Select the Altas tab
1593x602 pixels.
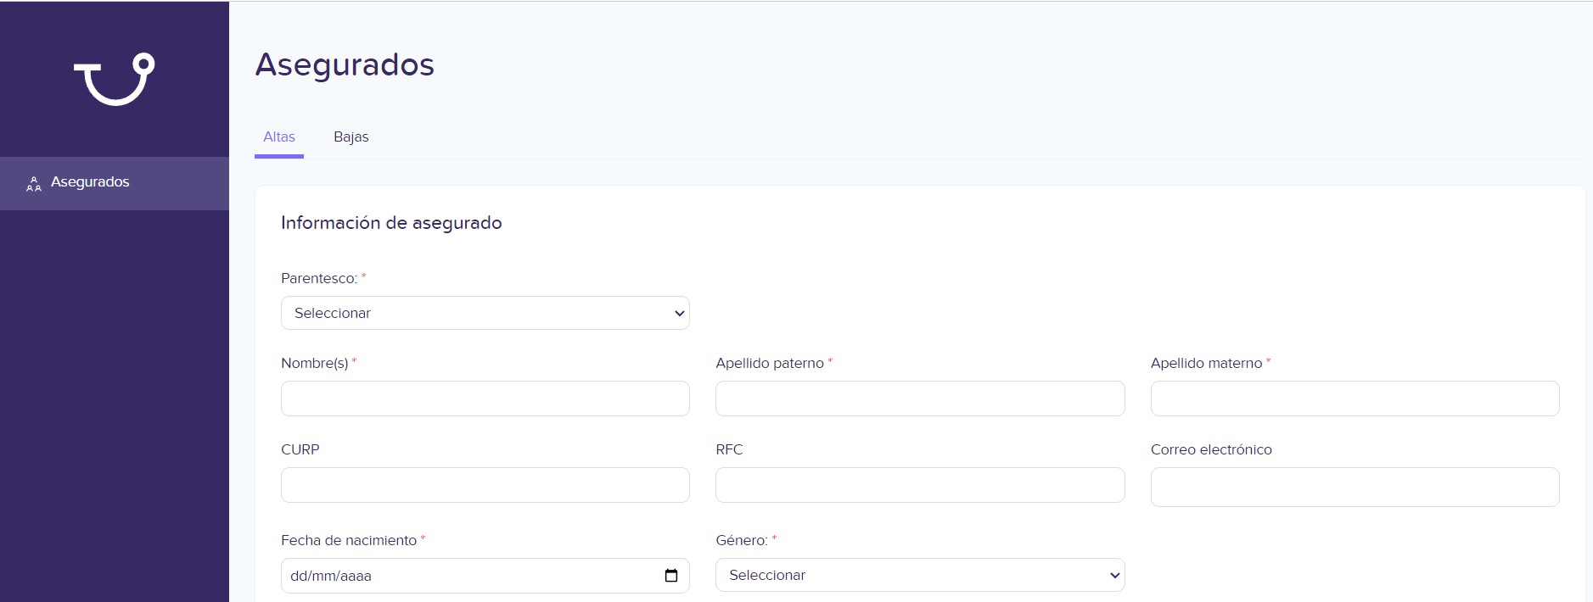tap(279, 137)
